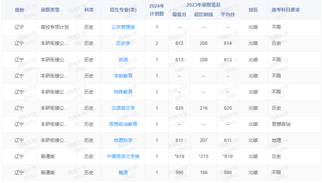Click the 俄语 major link
The width and height of the screenshot is (322, 183).
(123, 173)
